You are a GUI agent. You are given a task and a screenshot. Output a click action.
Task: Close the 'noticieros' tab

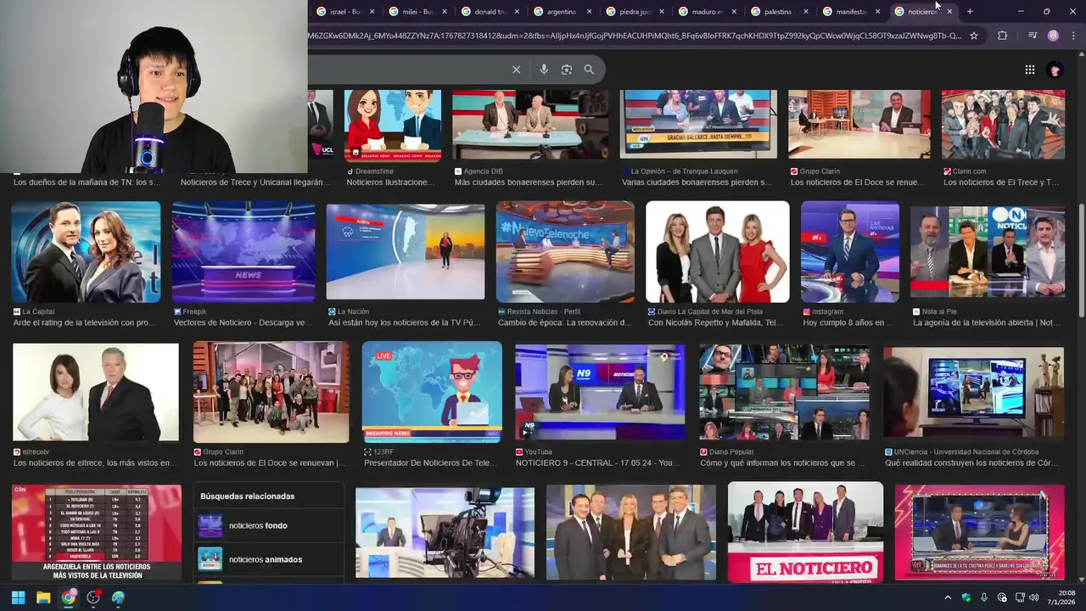click(949, 12)
